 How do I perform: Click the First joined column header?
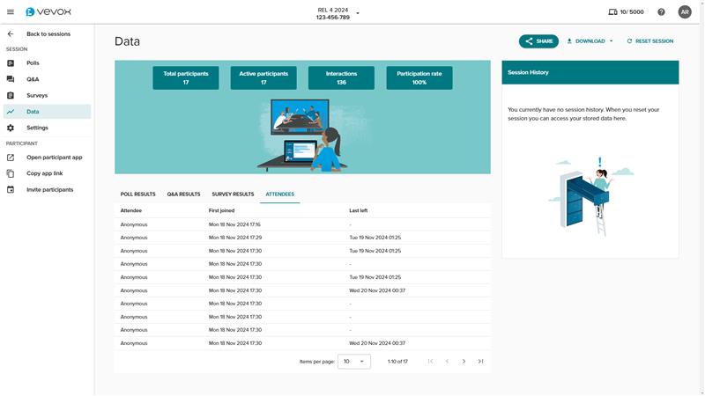point(221,210)
